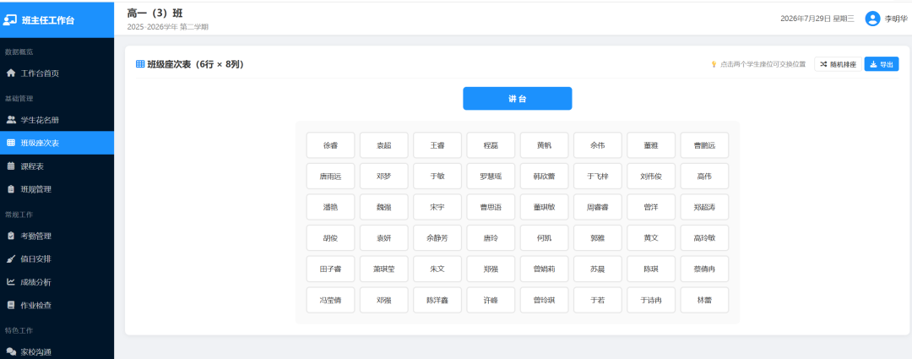The width and height of the screenshot is (912, 359).
Task: Click the 2025-2026学年 第二学期 subtitle
Action: [167, 27]
